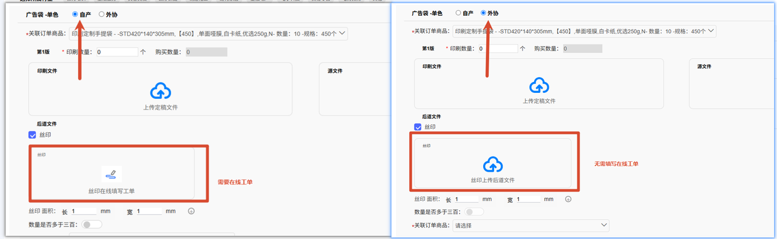Click the 上传定稿文件 text in the right panel
This screenshot has height=239, width=777.
pyautogui.click(x=539, y=101)
